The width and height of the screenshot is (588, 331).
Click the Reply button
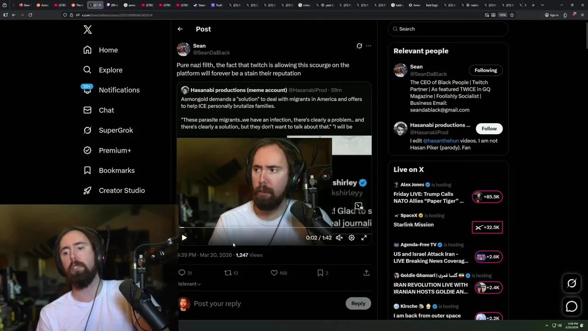point(358,303)
